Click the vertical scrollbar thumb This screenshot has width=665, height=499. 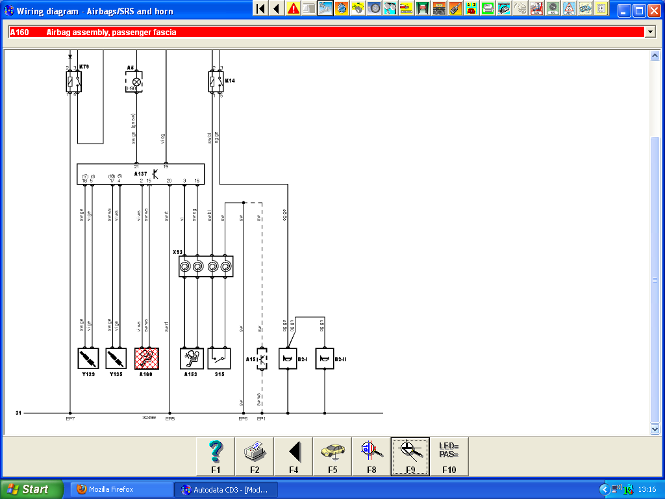click(655, 280)
